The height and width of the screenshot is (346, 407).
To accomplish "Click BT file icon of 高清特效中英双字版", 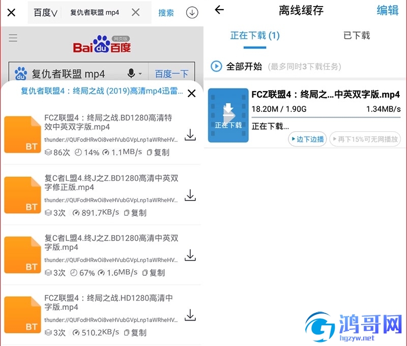I will pos(22,134).
